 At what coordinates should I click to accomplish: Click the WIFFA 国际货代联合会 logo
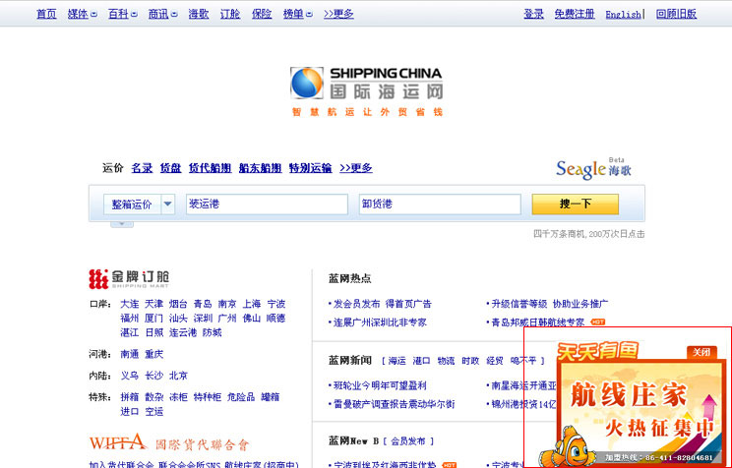click(169, 443)
